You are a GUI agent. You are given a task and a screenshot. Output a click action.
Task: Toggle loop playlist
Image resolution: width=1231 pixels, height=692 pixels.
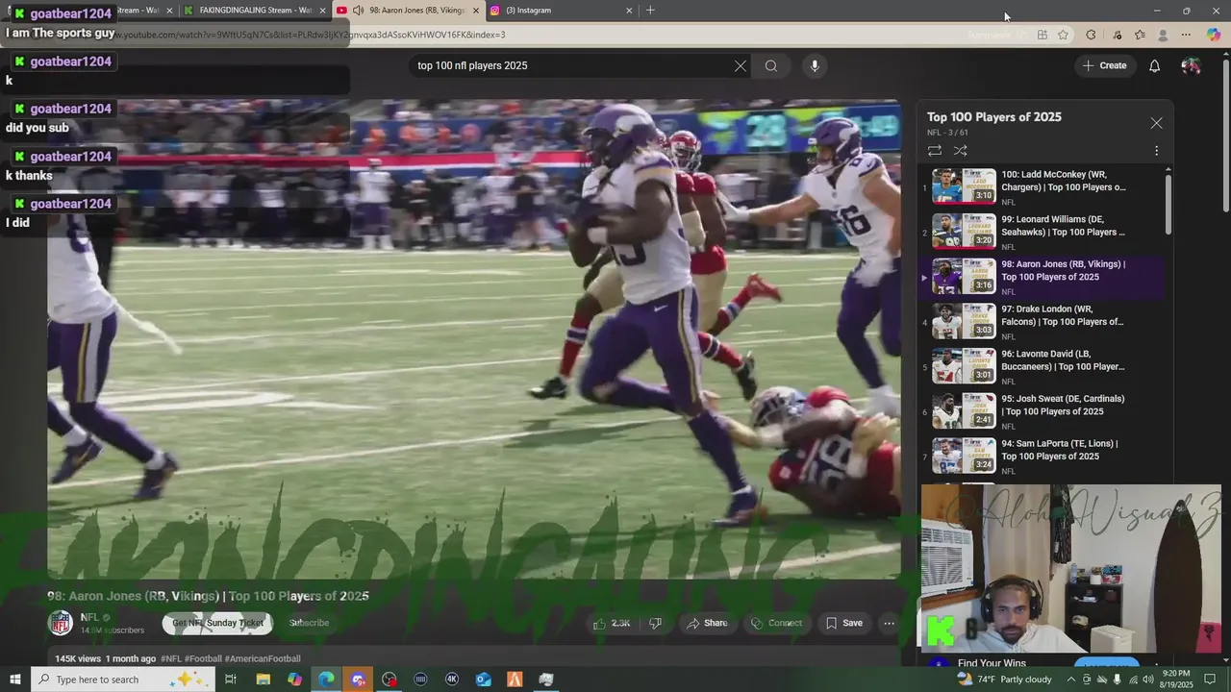click(934, 151)
